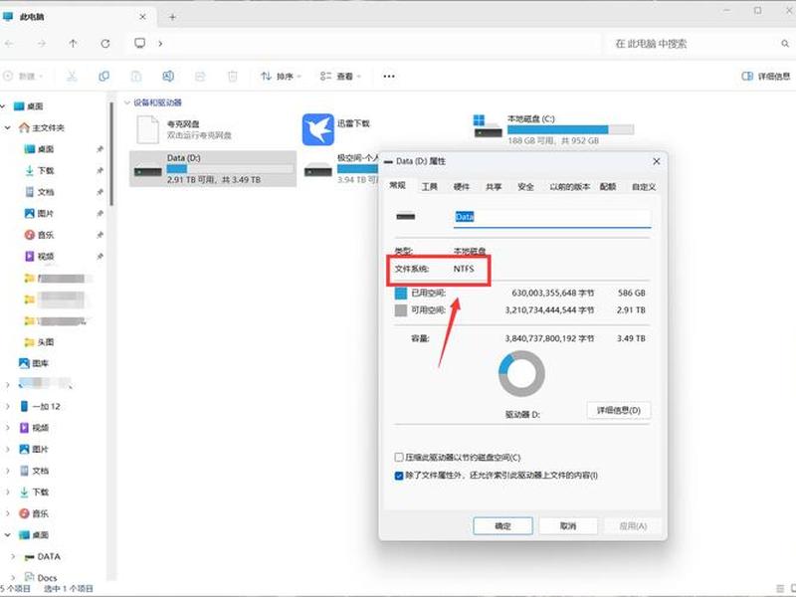Click the Delete trash icon
796x597 pixels.
pos(233,77)
